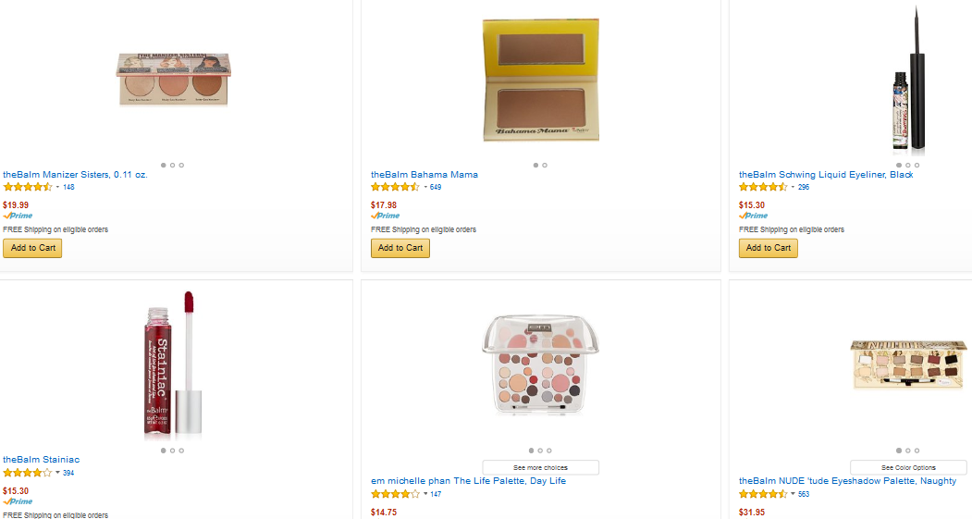Select second image dot under Manizer Sisters
The height and width of the screenshot is (519, 972).
pos(172,165)
